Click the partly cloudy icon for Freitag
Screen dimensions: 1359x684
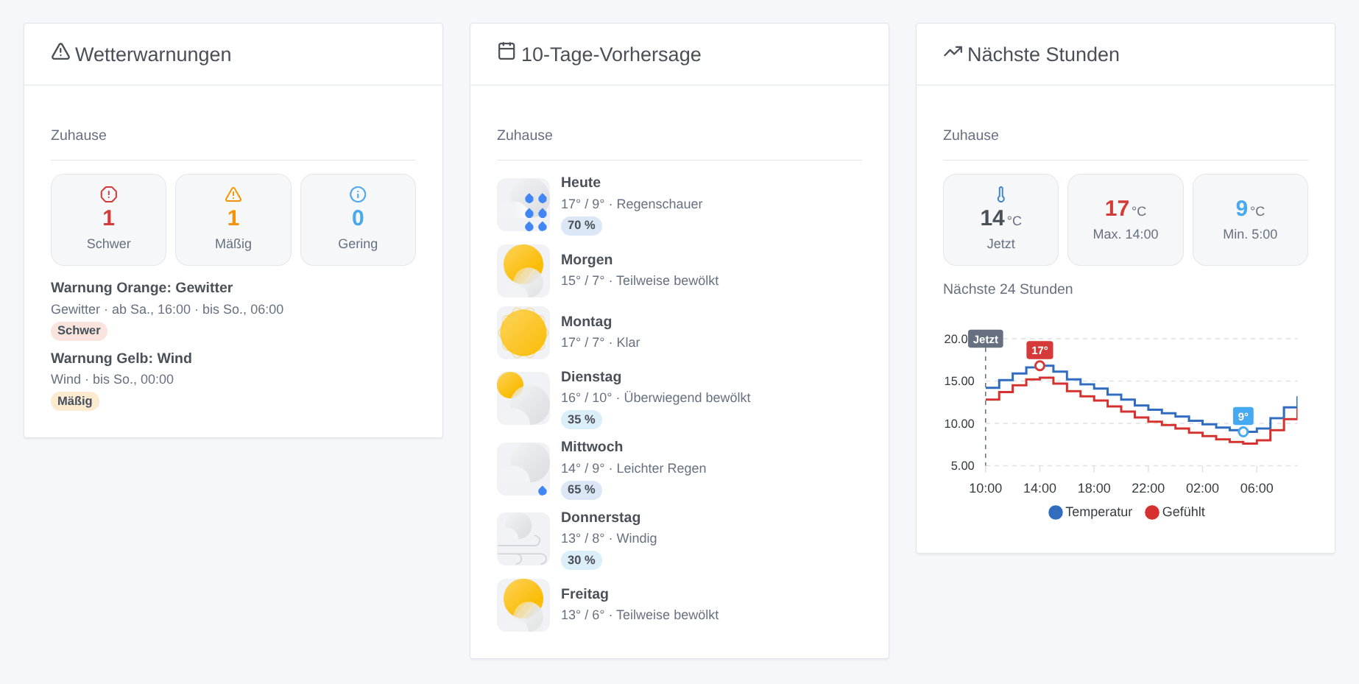point(523,605)
